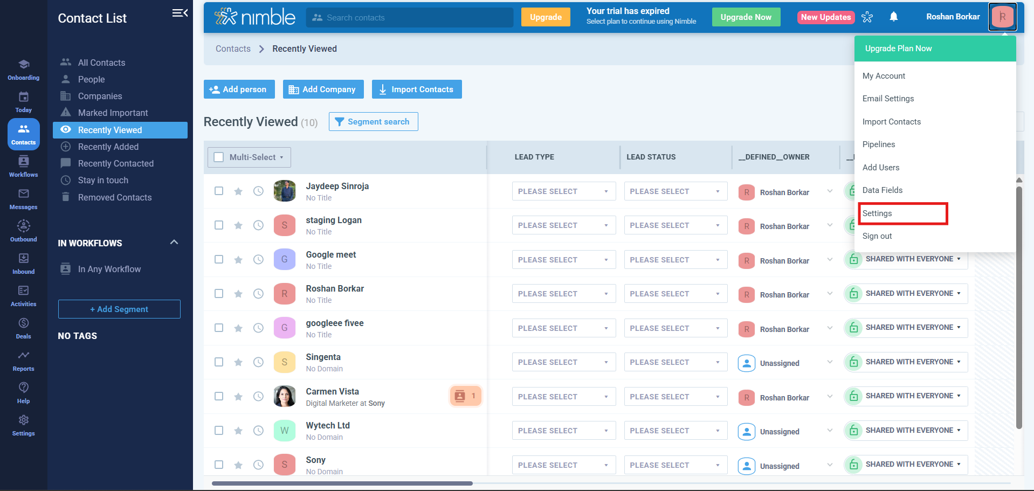
Task: Click the star sparkle icon beside New Updates
Action: [867, 17]
